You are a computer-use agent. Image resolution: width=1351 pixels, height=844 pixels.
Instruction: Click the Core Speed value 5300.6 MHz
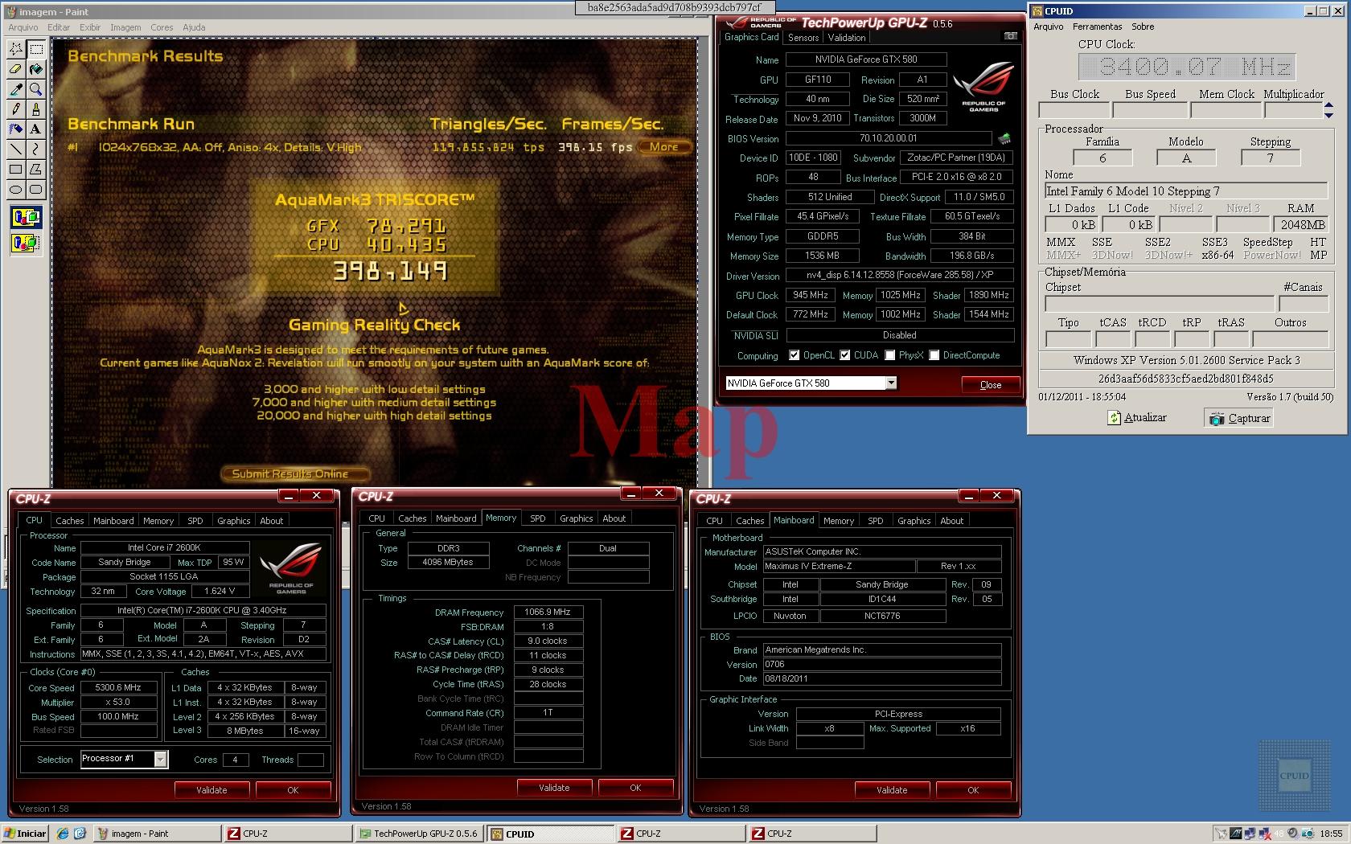click(118, 688)
